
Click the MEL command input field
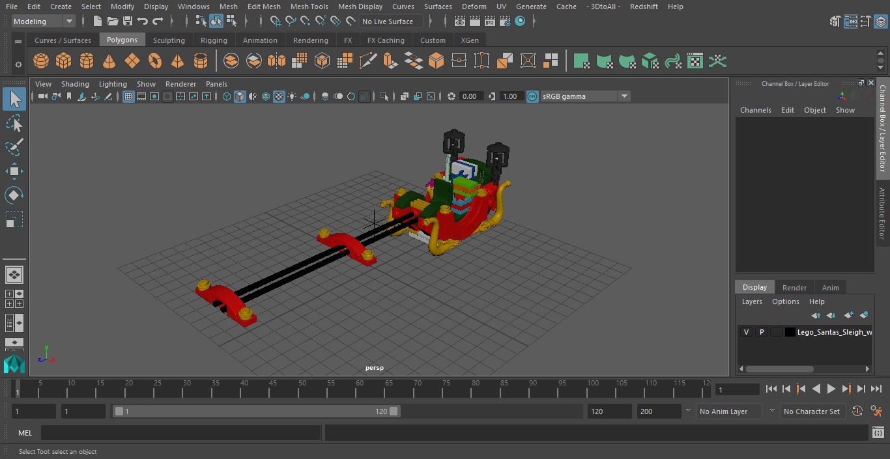[x=181, y=433]
